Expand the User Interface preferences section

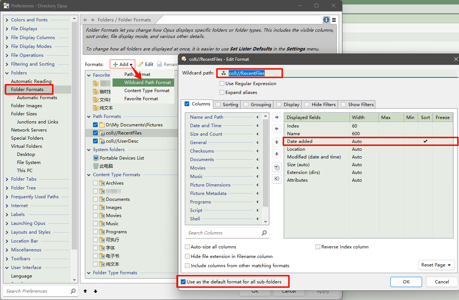[x=7, y=268]
